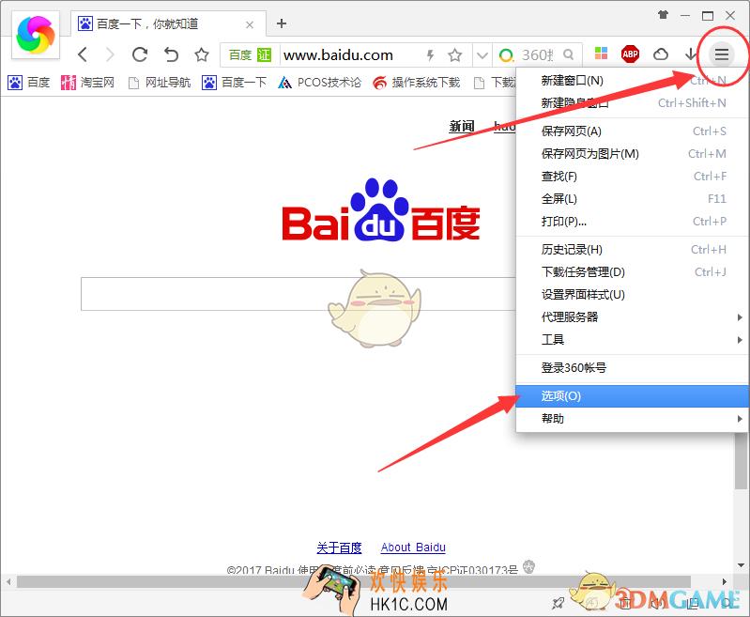
Task: Open 历史记录(H) from the menu
Action: 633,250
